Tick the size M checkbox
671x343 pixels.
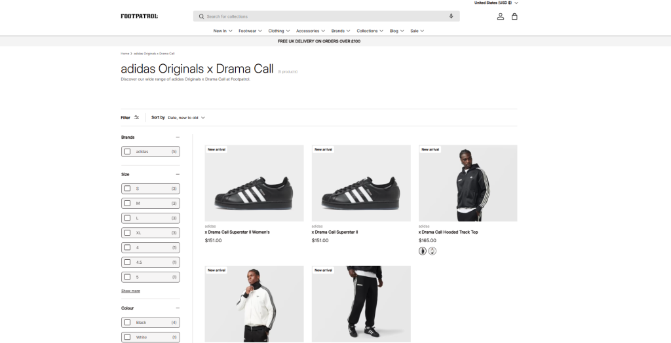128,203
